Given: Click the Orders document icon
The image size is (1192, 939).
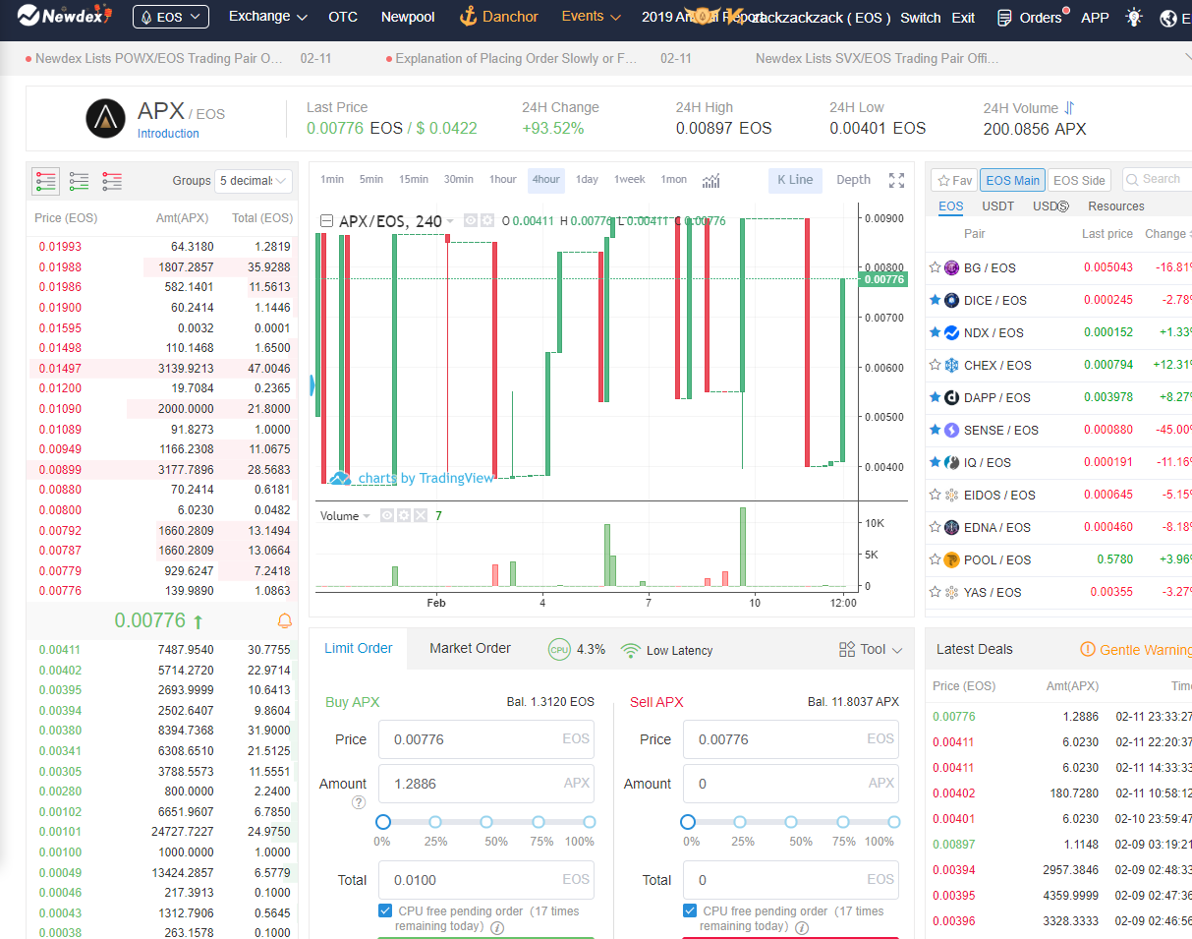Looking at the screenshot, I should point(1004,18).
